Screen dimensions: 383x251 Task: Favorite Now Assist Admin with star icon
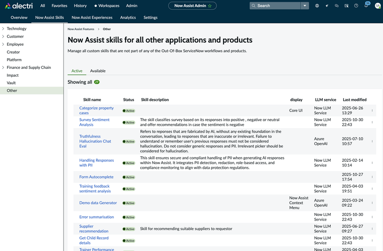(210, 6)
